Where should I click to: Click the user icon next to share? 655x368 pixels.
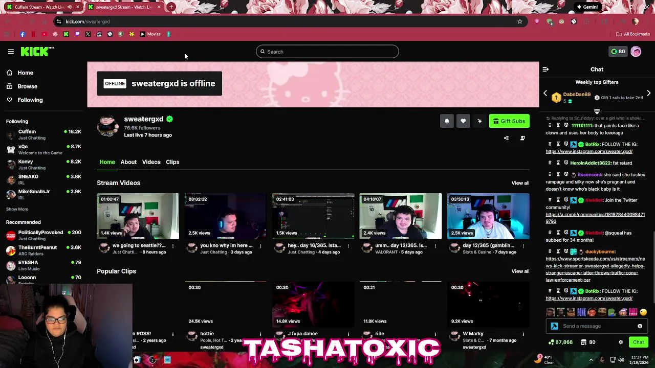coord(522,138)
